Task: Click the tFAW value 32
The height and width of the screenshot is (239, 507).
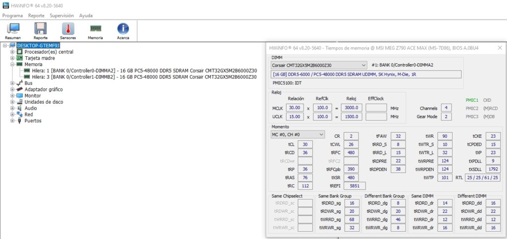Action: point(398,136)
